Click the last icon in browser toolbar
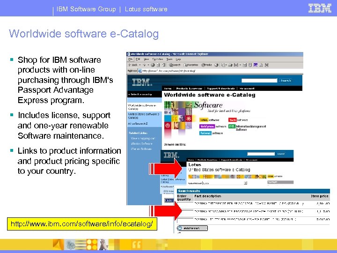 pyautogui.click(x=266, y=65)
